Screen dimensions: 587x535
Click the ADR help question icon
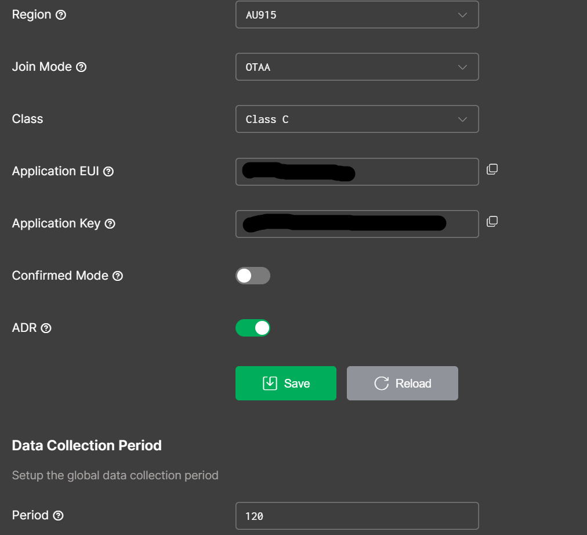click(x=46, y=328)
